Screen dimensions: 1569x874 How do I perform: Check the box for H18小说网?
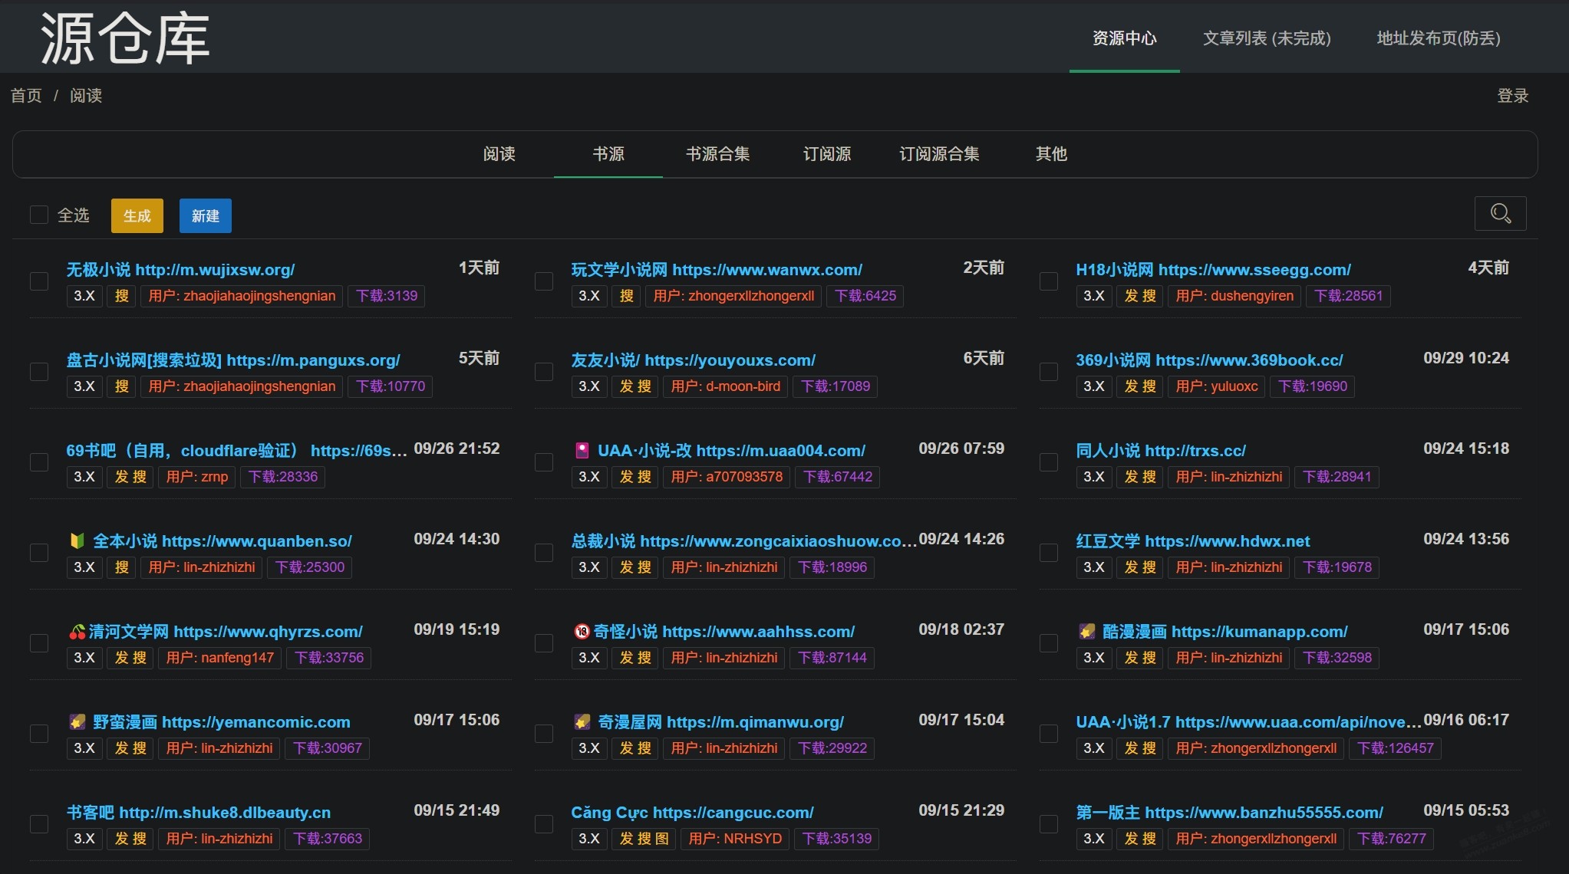(x=1049, y=281)
